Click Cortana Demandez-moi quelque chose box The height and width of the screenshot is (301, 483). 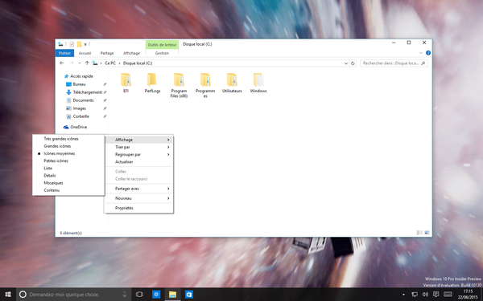(x=74, y=295)
